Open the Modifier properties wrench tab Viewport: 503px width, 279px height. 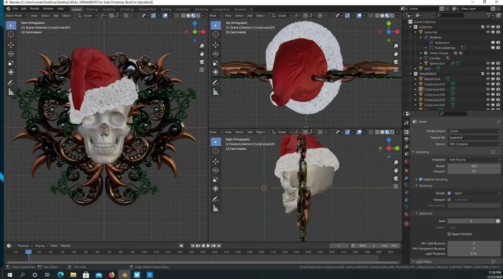(406, 178)
